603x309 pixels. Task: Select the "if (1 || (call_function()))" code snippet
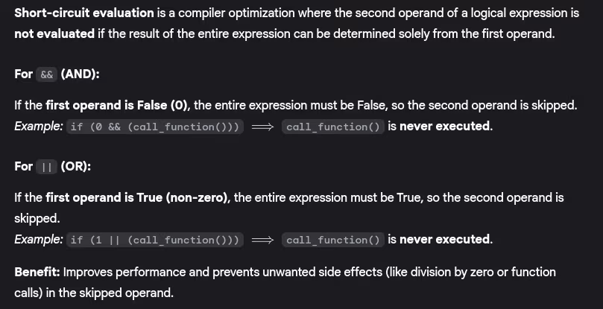[155, 240]
